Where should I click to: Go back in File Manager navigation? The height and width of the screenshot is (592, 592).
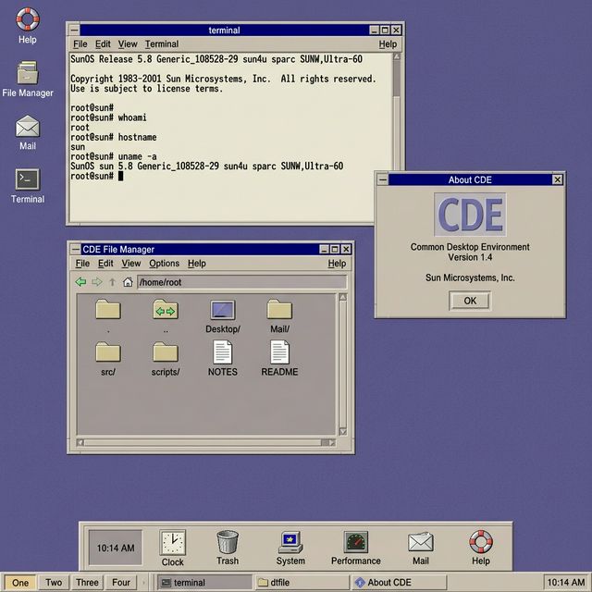(80, 281)
